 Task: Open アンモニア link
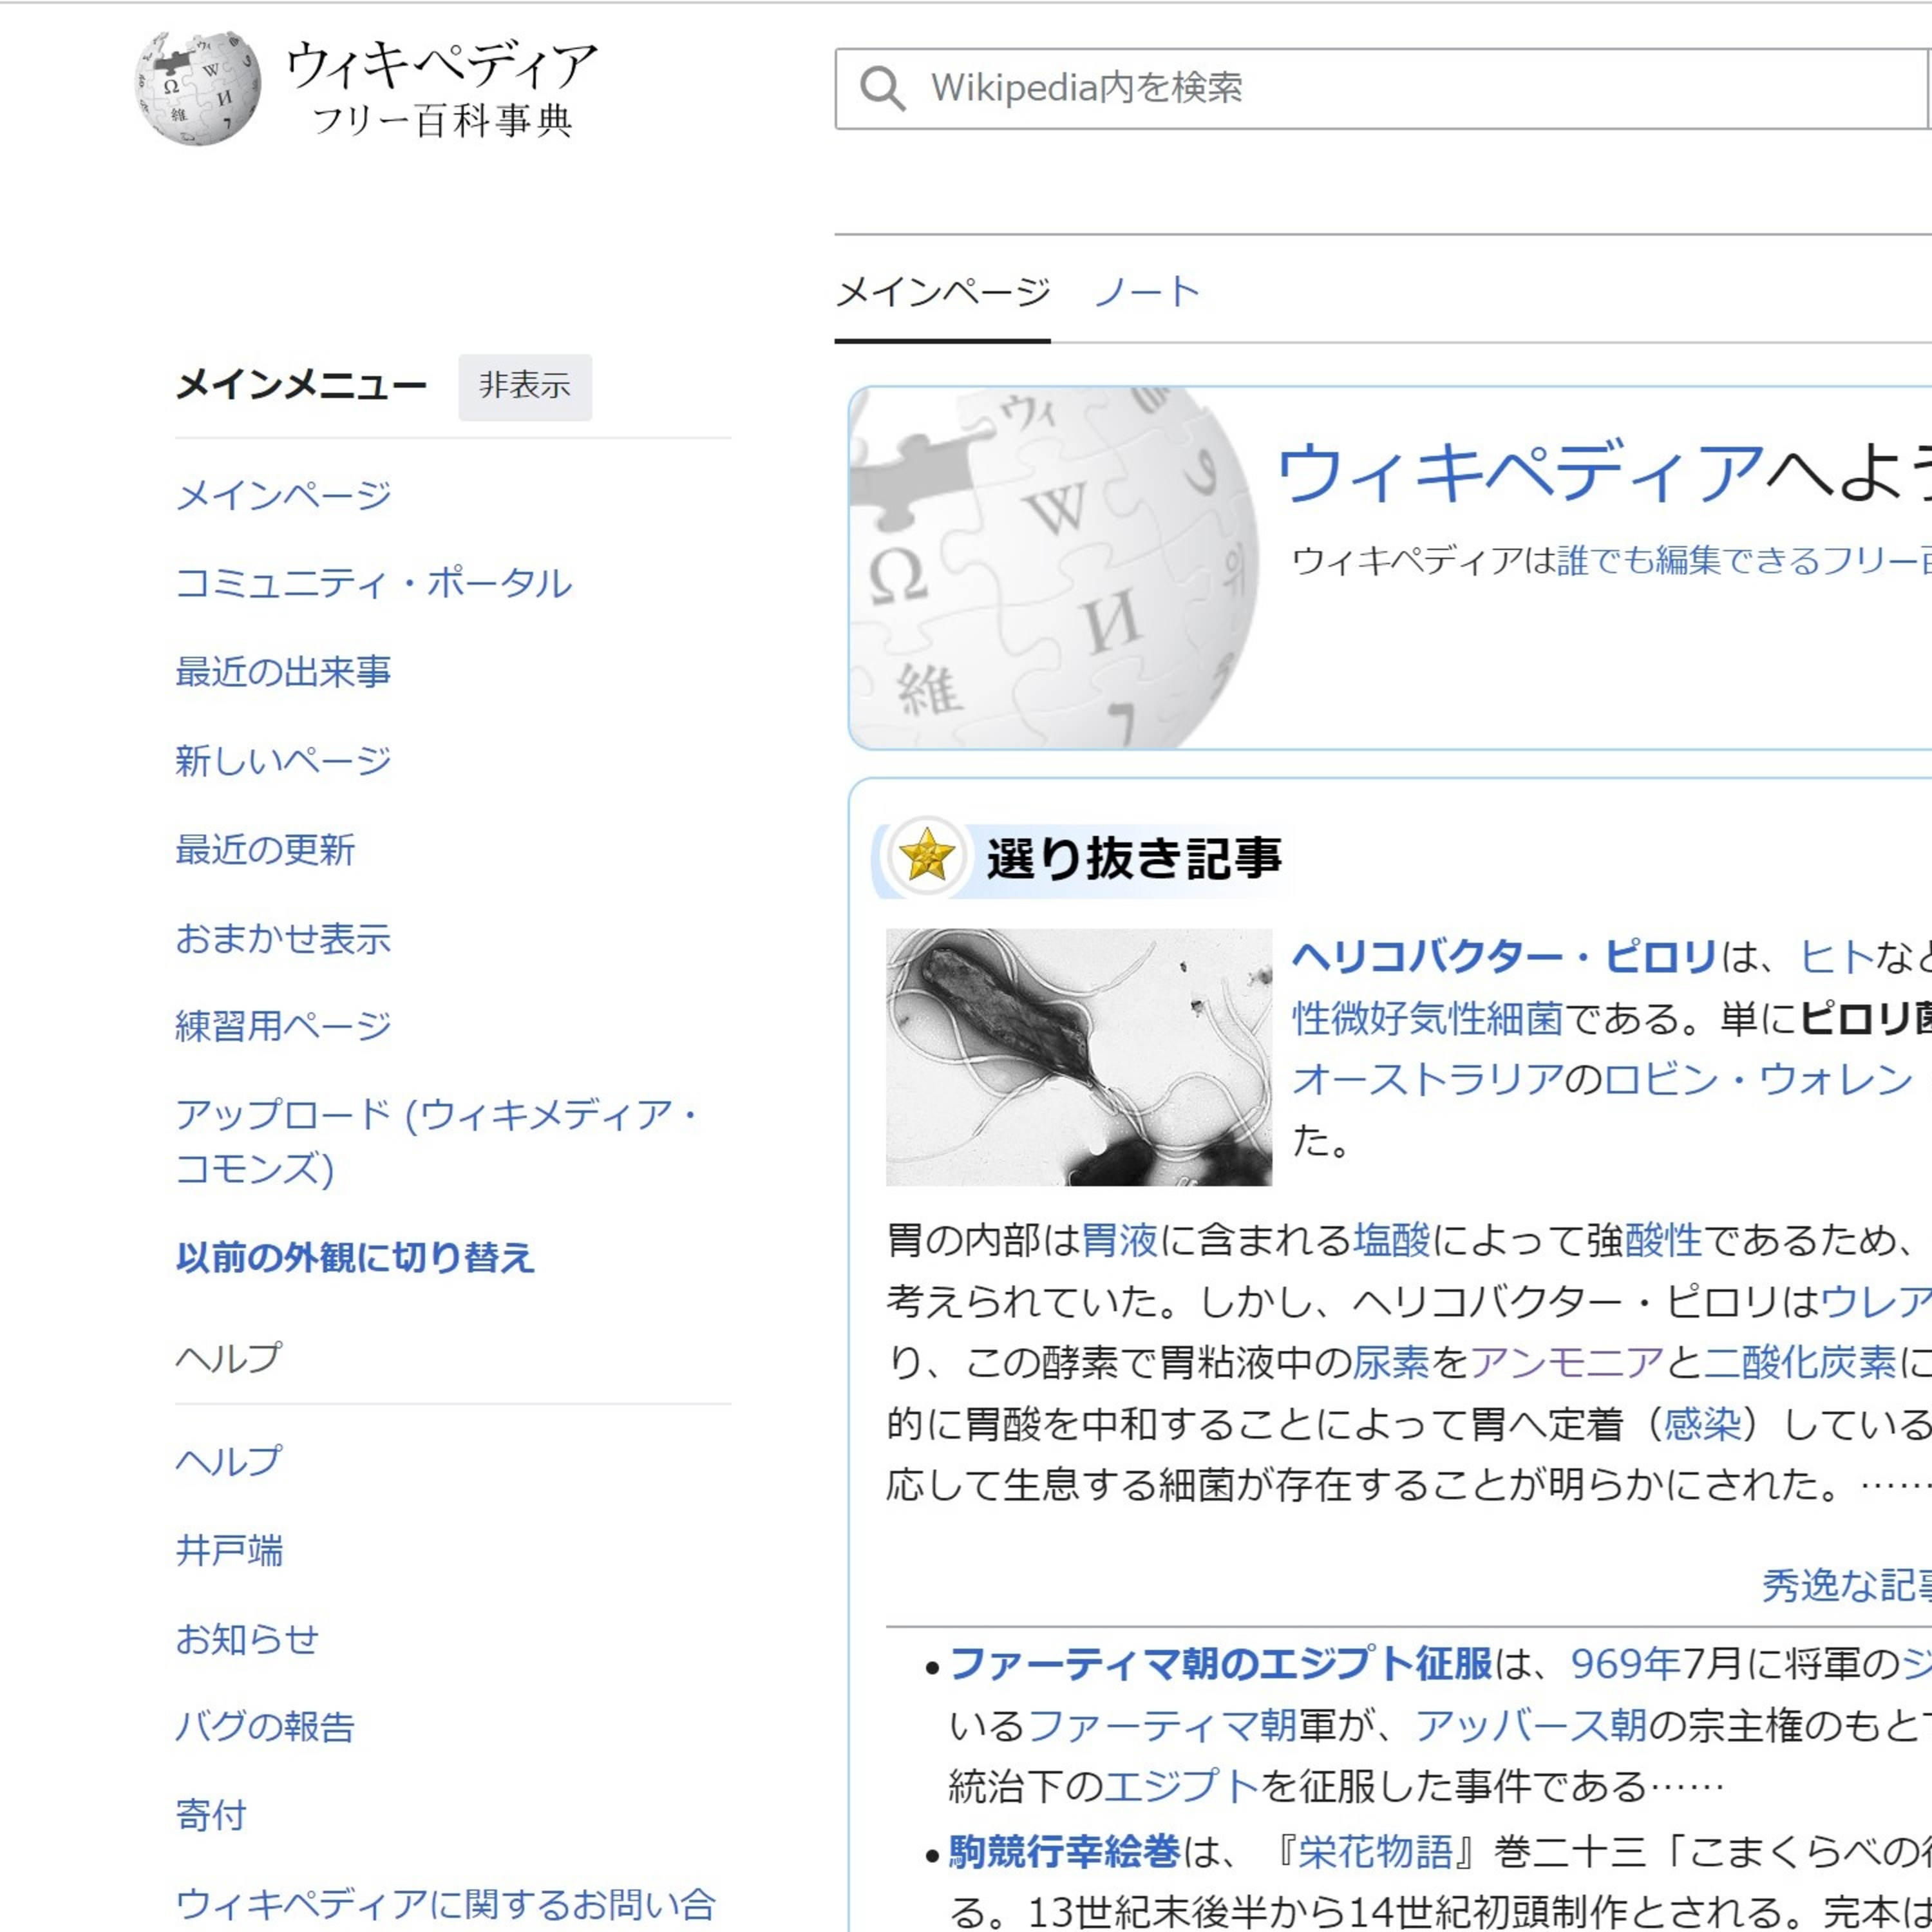pyautogui.click(x=1567, y=1362)
